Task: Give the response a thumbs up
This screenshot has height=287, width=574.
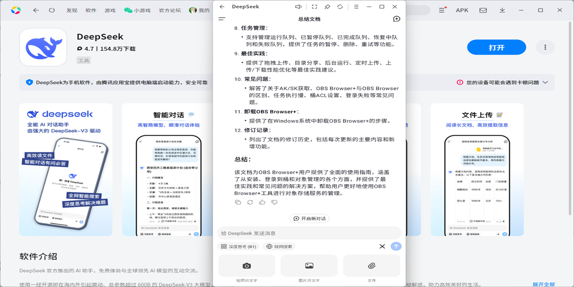Action: click(x=262, y=202)
